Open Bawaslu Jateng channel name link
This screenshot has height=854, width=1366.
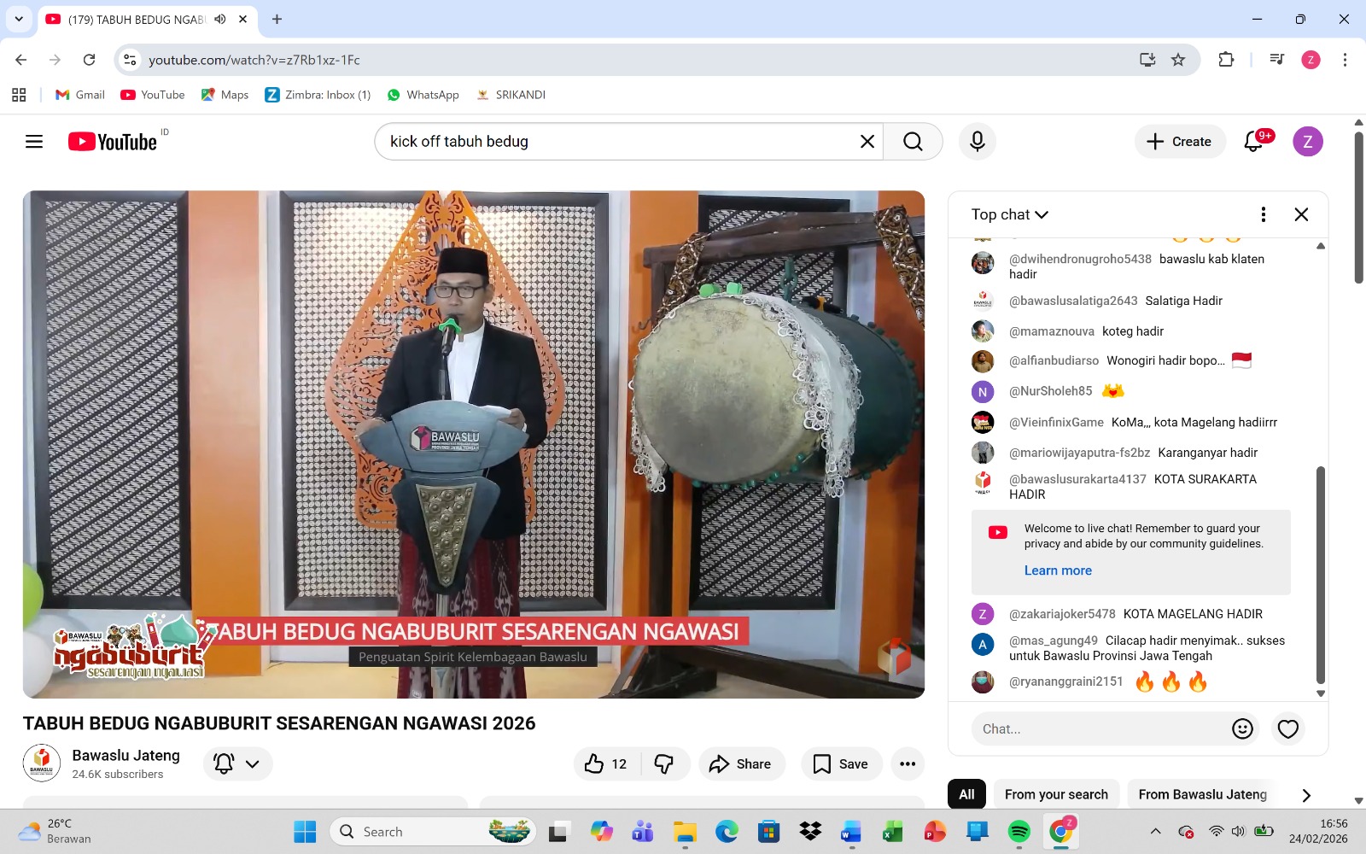(x=126, y=755)
